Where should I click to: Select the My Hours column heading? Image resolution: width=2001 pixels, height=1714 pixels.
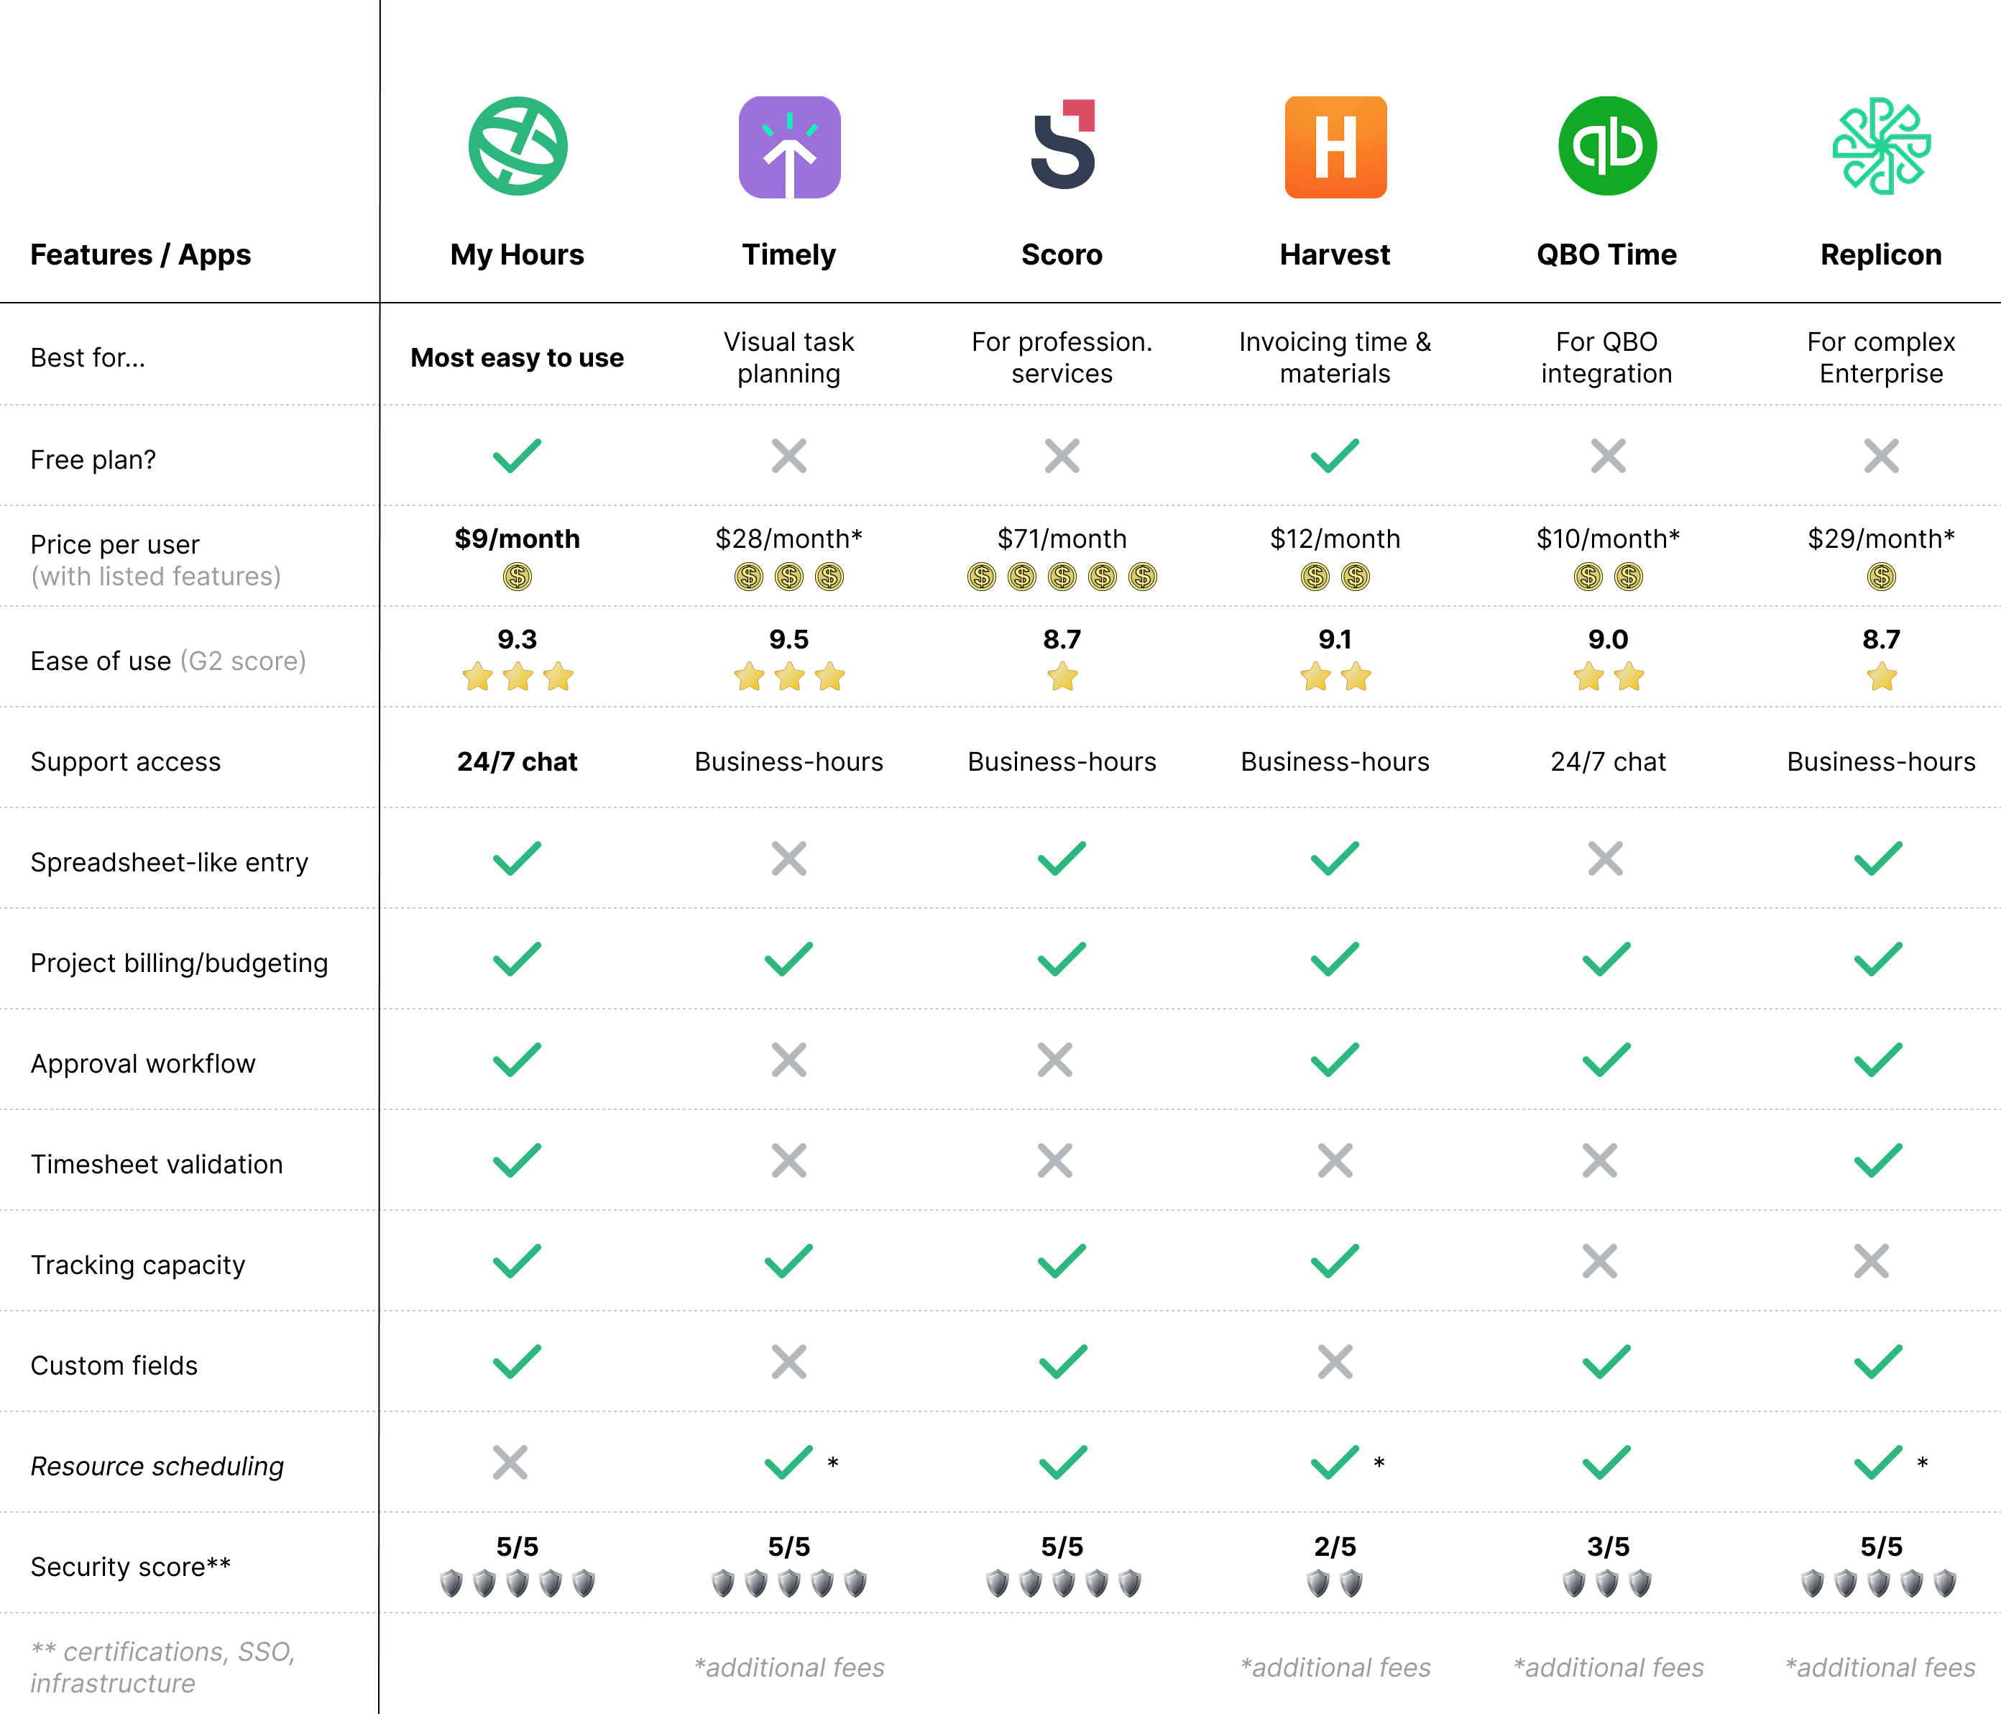(517, 254)
